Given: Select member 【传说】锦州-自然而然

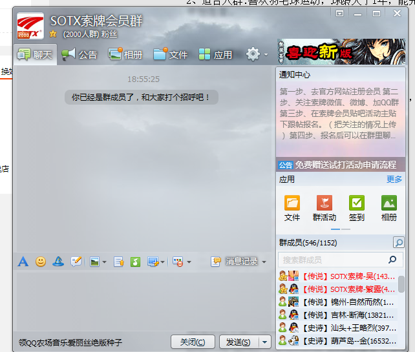Looking at the screenshot, I should coord(337,302).
